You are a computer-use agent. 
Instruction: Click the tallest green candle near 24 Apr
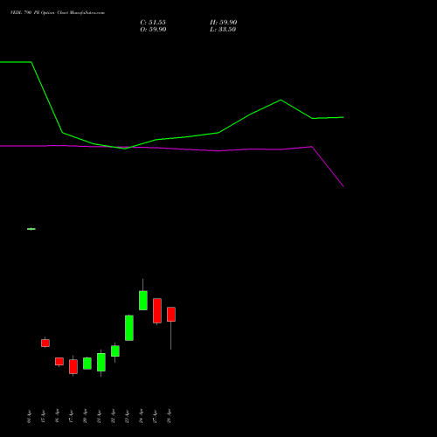[x=143, y=301]
